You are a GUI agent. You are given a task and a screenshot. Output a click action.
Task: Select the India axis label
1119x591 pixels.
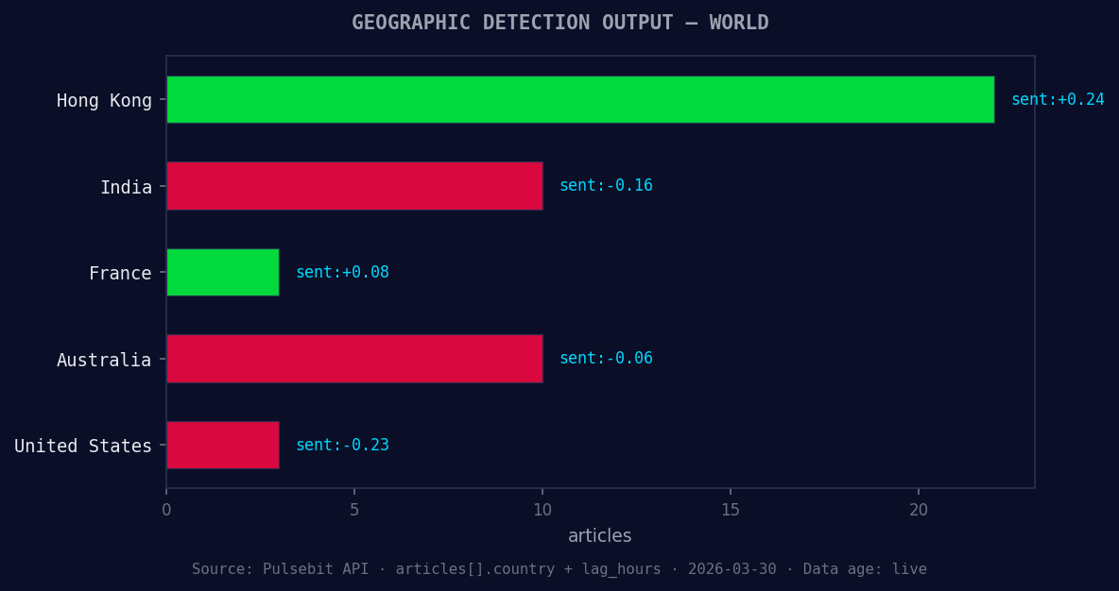click(127, 187)
